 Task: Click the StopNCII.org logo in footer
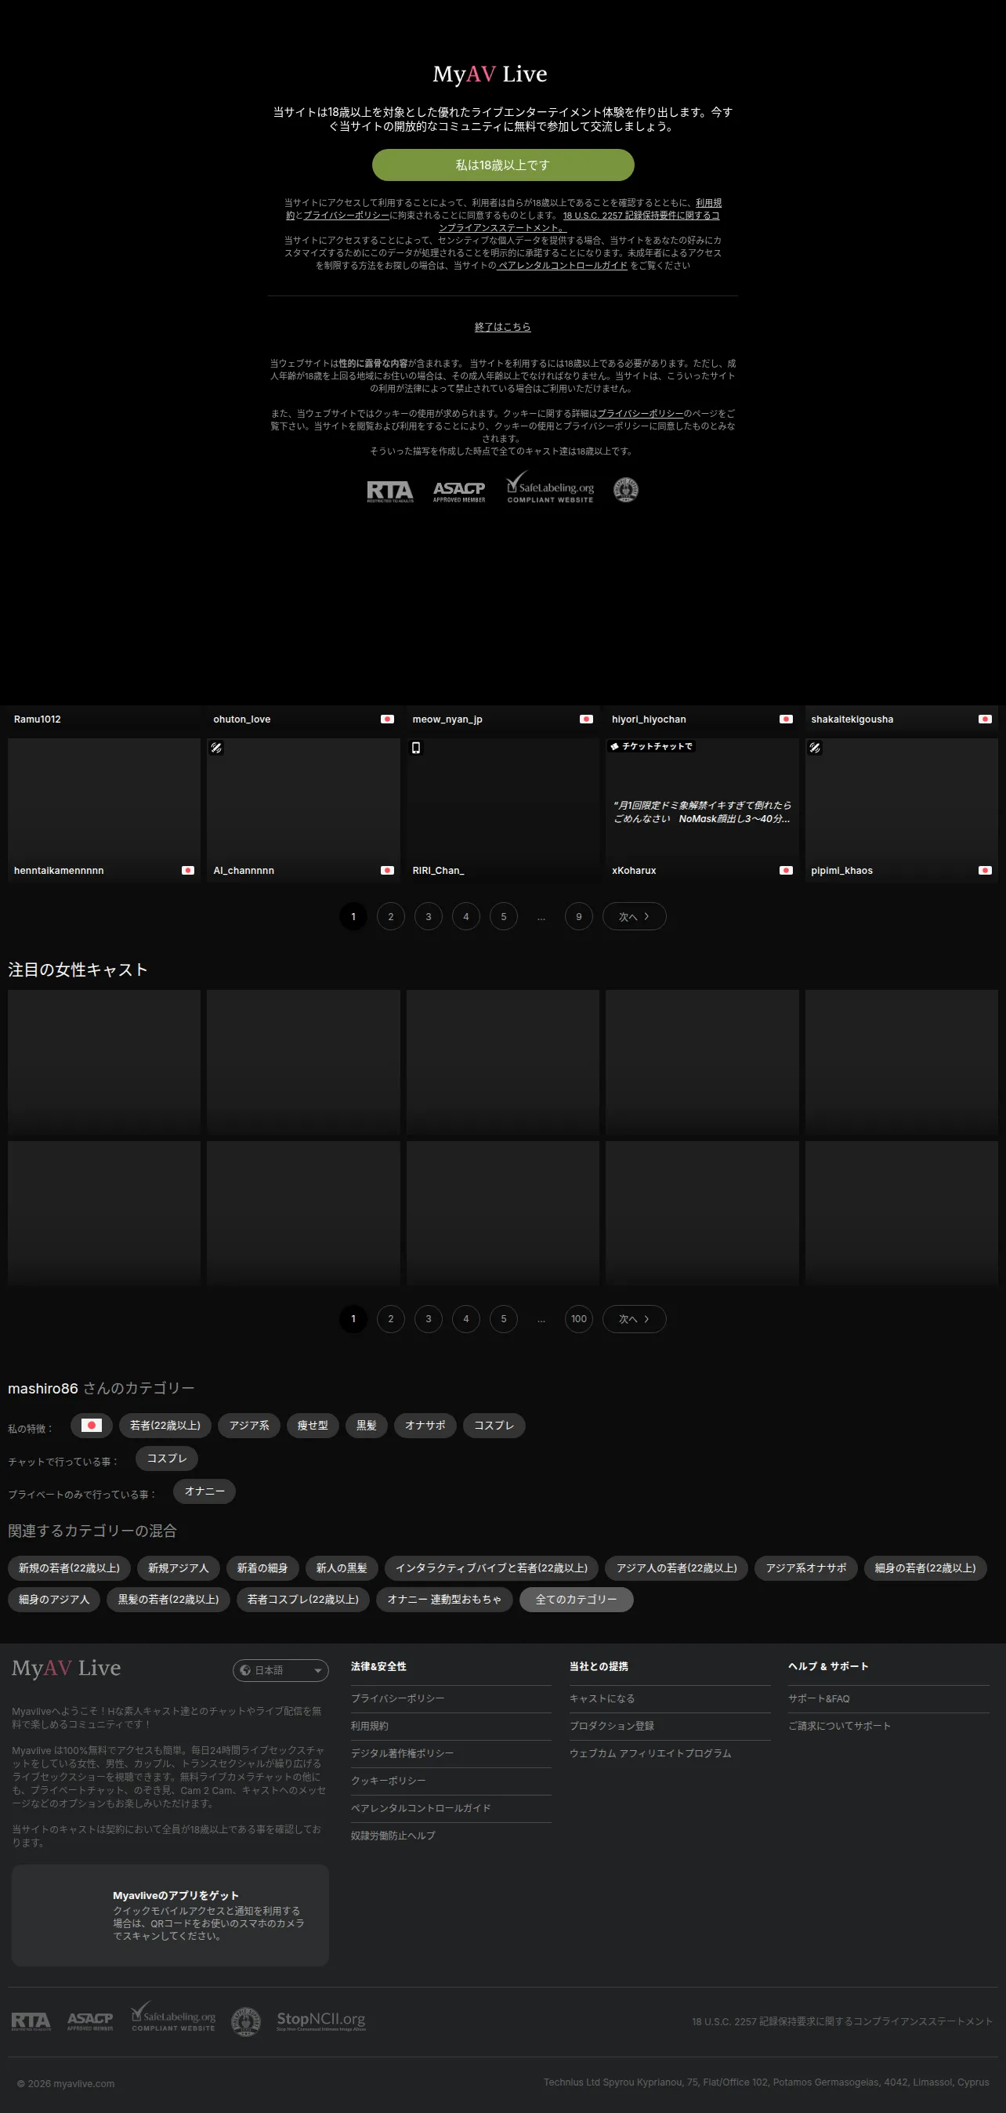320,2021
